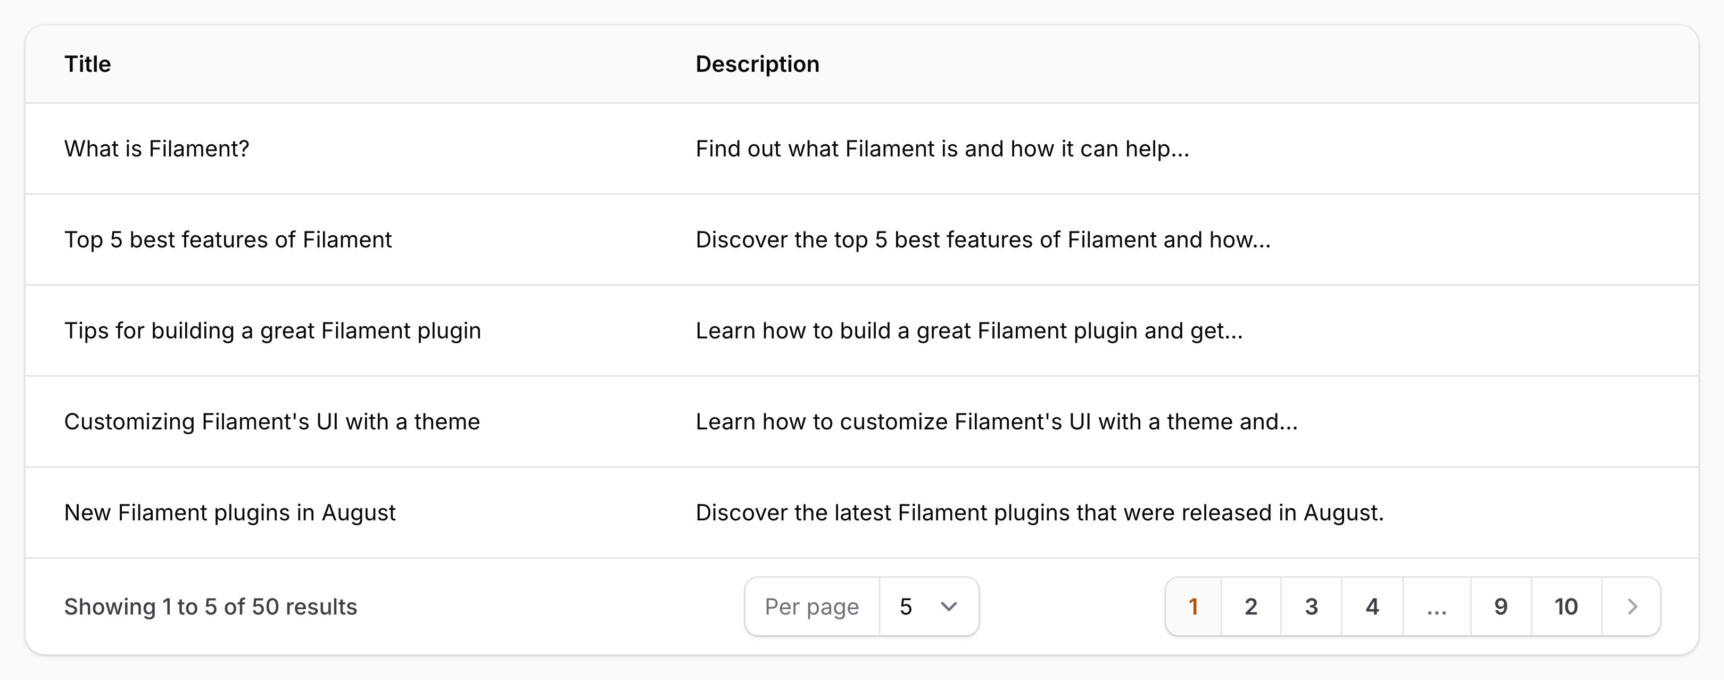Screen dimensions: 1724x680
Task: Select 'Tips for building a great Filament plugin'
Action: coord(862,330)
